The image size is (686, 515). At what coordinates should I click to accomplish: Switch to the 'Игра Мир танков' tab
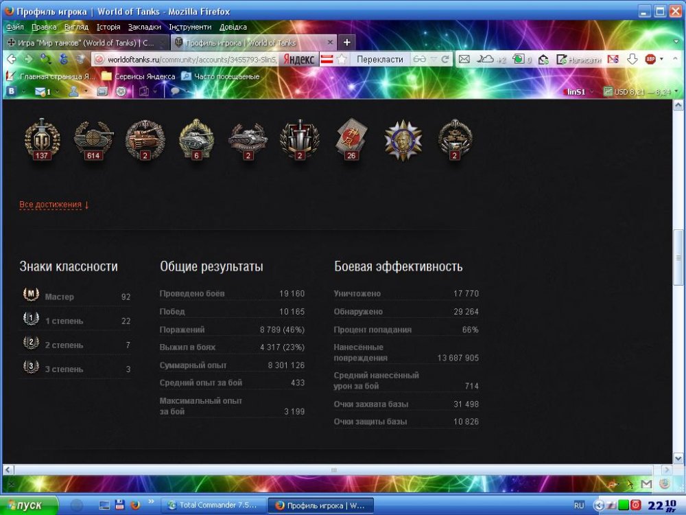click(86, 43)
